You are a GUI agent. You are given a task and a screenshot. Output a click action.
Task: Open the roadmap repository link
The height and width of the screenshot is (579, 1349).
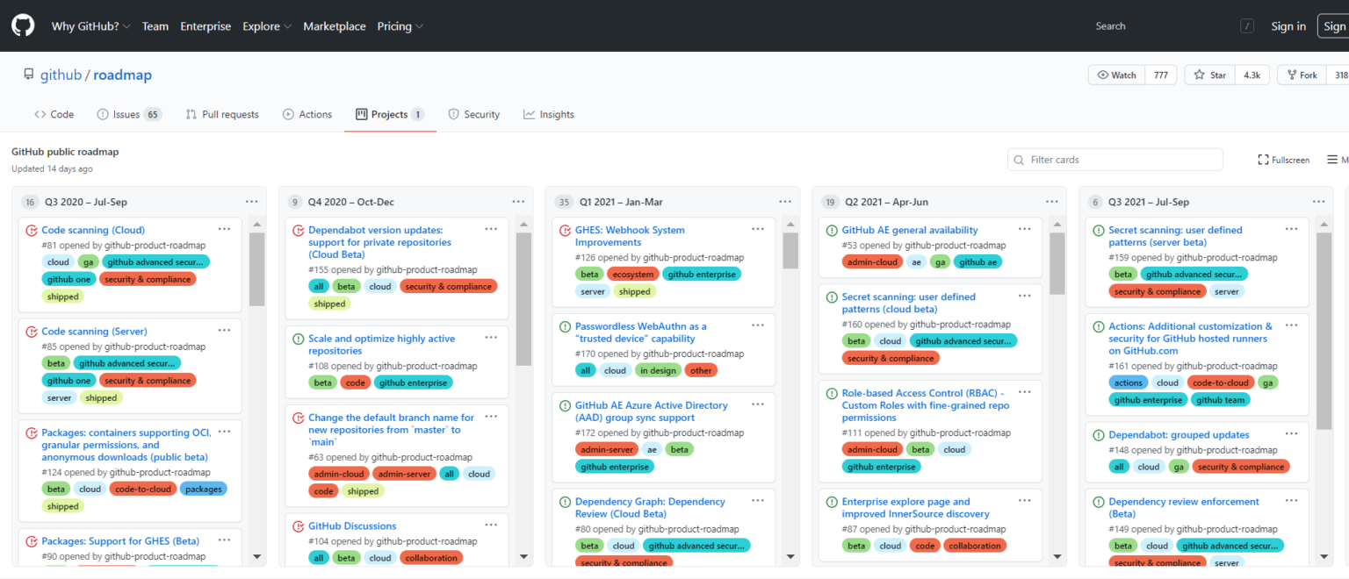(122, 75)
